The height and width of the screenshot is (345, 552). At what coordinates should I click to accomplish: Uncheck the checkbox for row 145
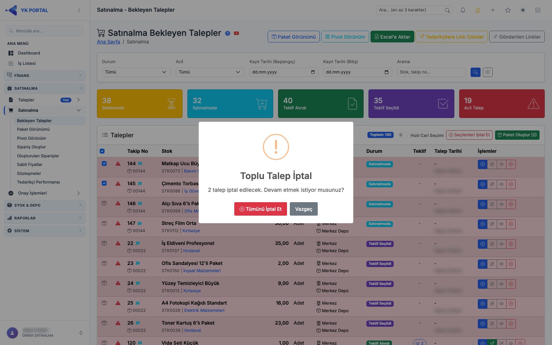click(104, 183)
